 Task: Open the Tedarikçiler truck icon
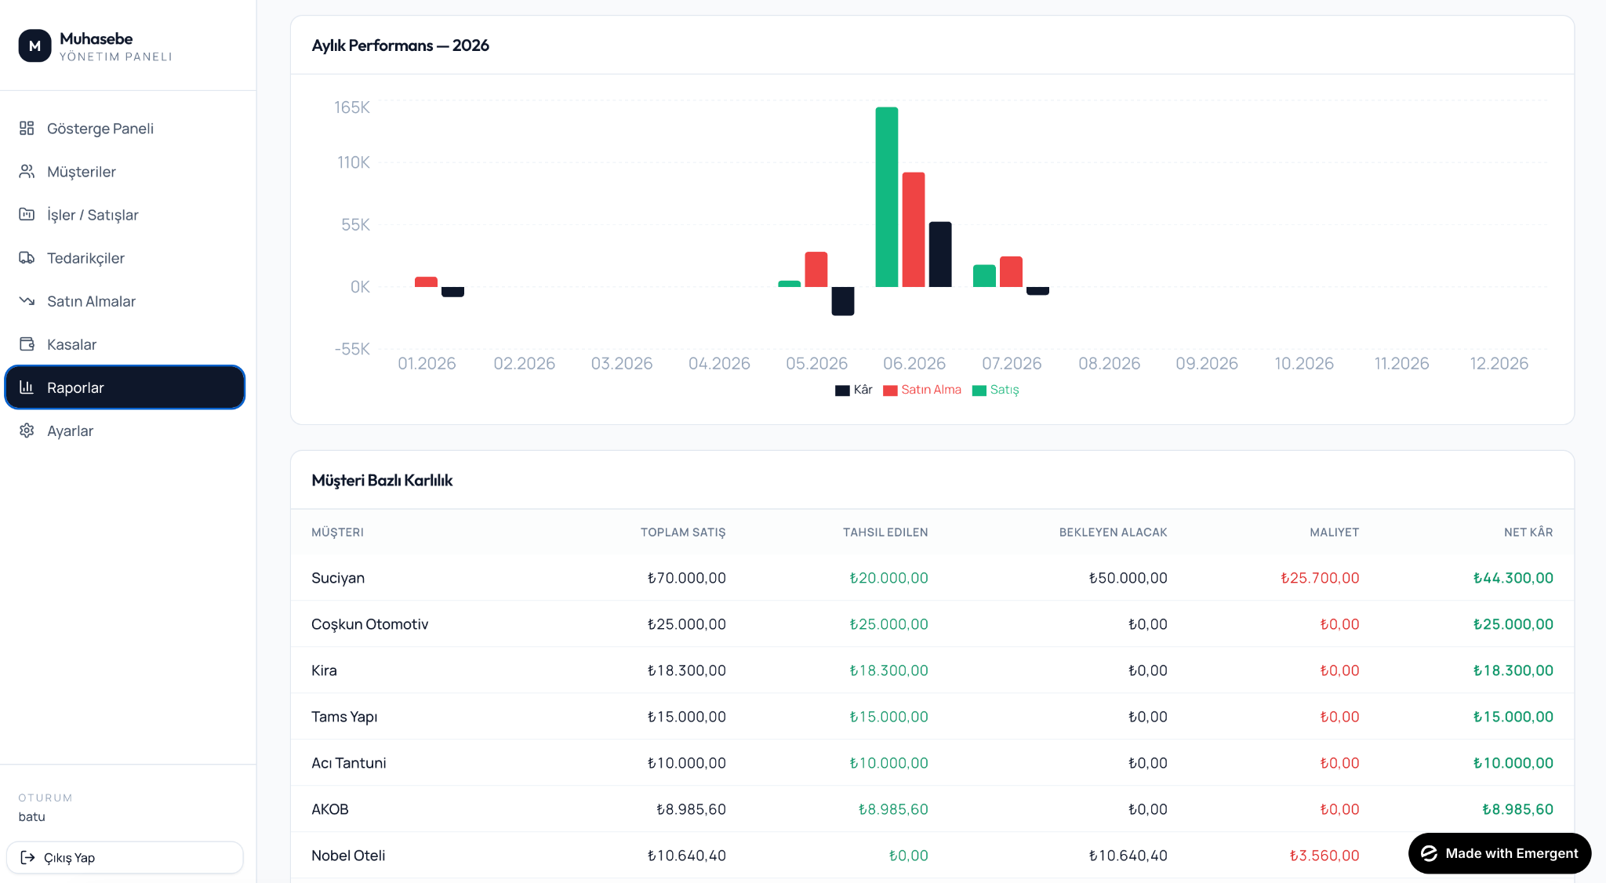click(x=27, y=257)
